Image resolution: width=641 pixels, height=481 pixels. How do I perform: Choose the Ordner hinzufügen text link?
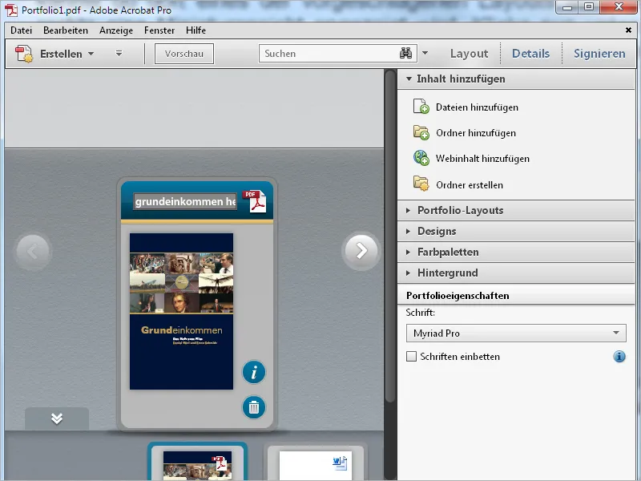(475, 133)
